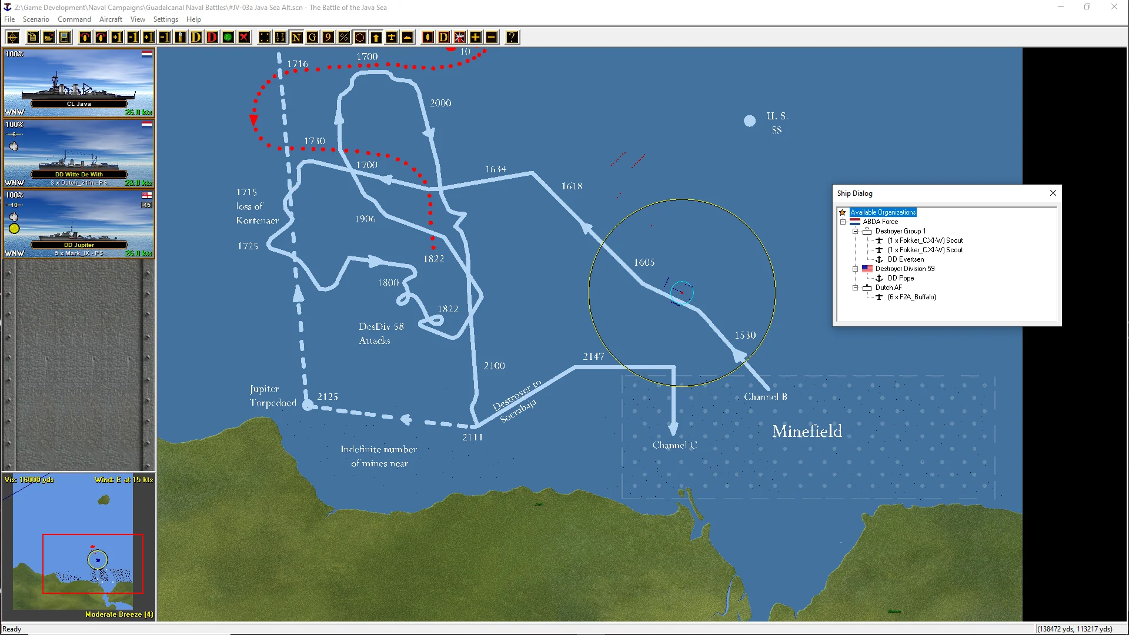Click the yellow question mark help icon
Image resolution: width=1129 pixels, height=635 pixels.
tap(512, 37)
